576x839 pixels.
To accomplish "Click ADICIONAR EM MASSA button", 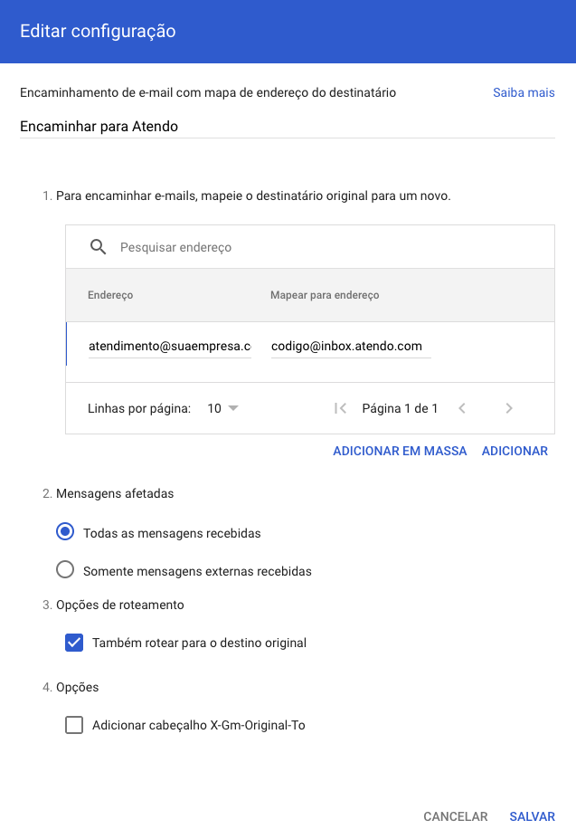I will coord(400,451).
